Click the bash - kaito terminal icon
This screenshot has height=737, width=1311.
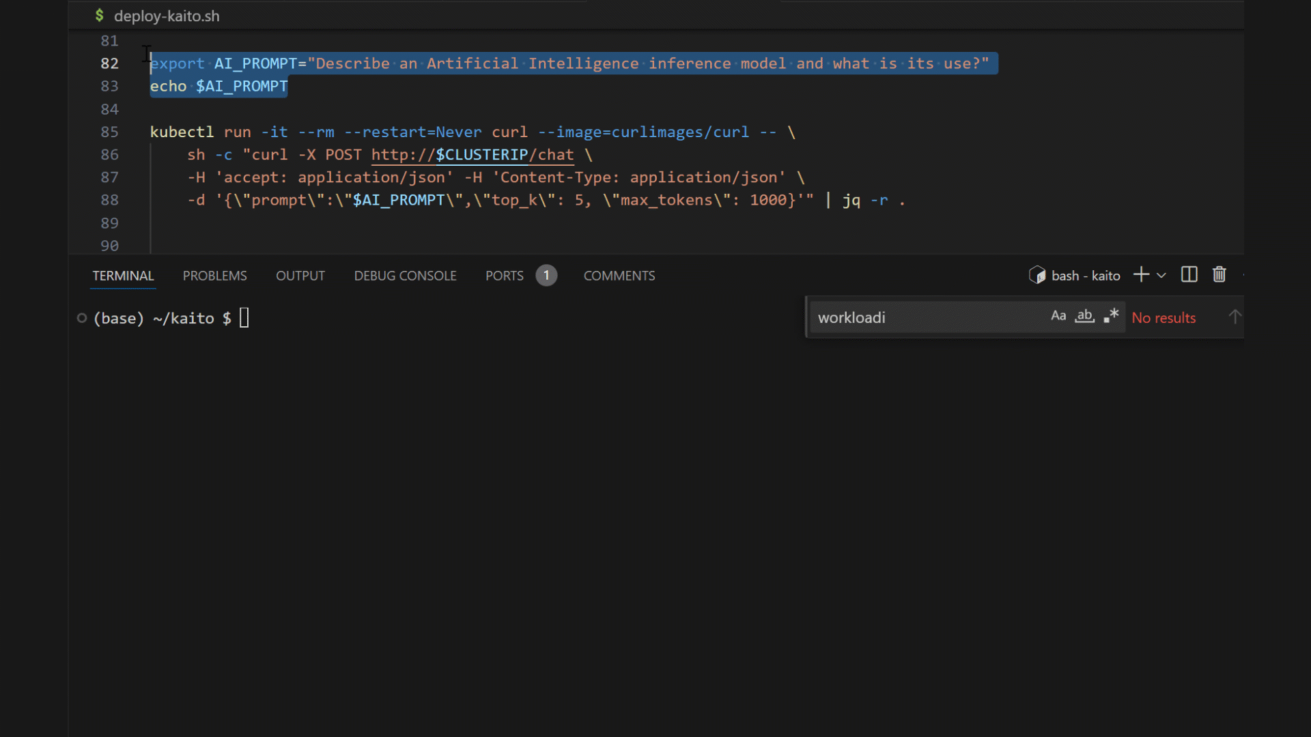coord(1037,275)
